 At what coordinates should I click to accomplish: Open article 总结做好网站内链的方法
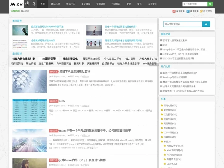click(43, 40)
